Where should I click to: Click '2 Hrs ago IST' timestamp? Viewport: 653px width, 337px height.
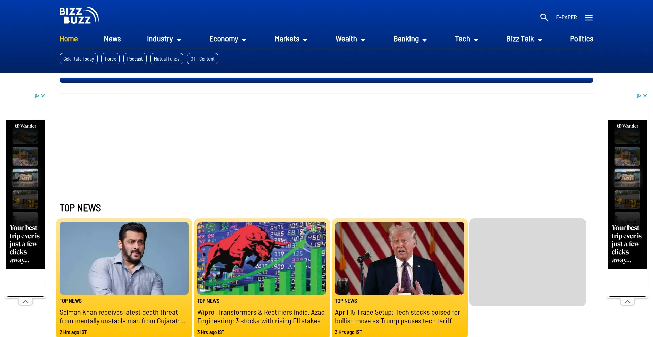73,332
